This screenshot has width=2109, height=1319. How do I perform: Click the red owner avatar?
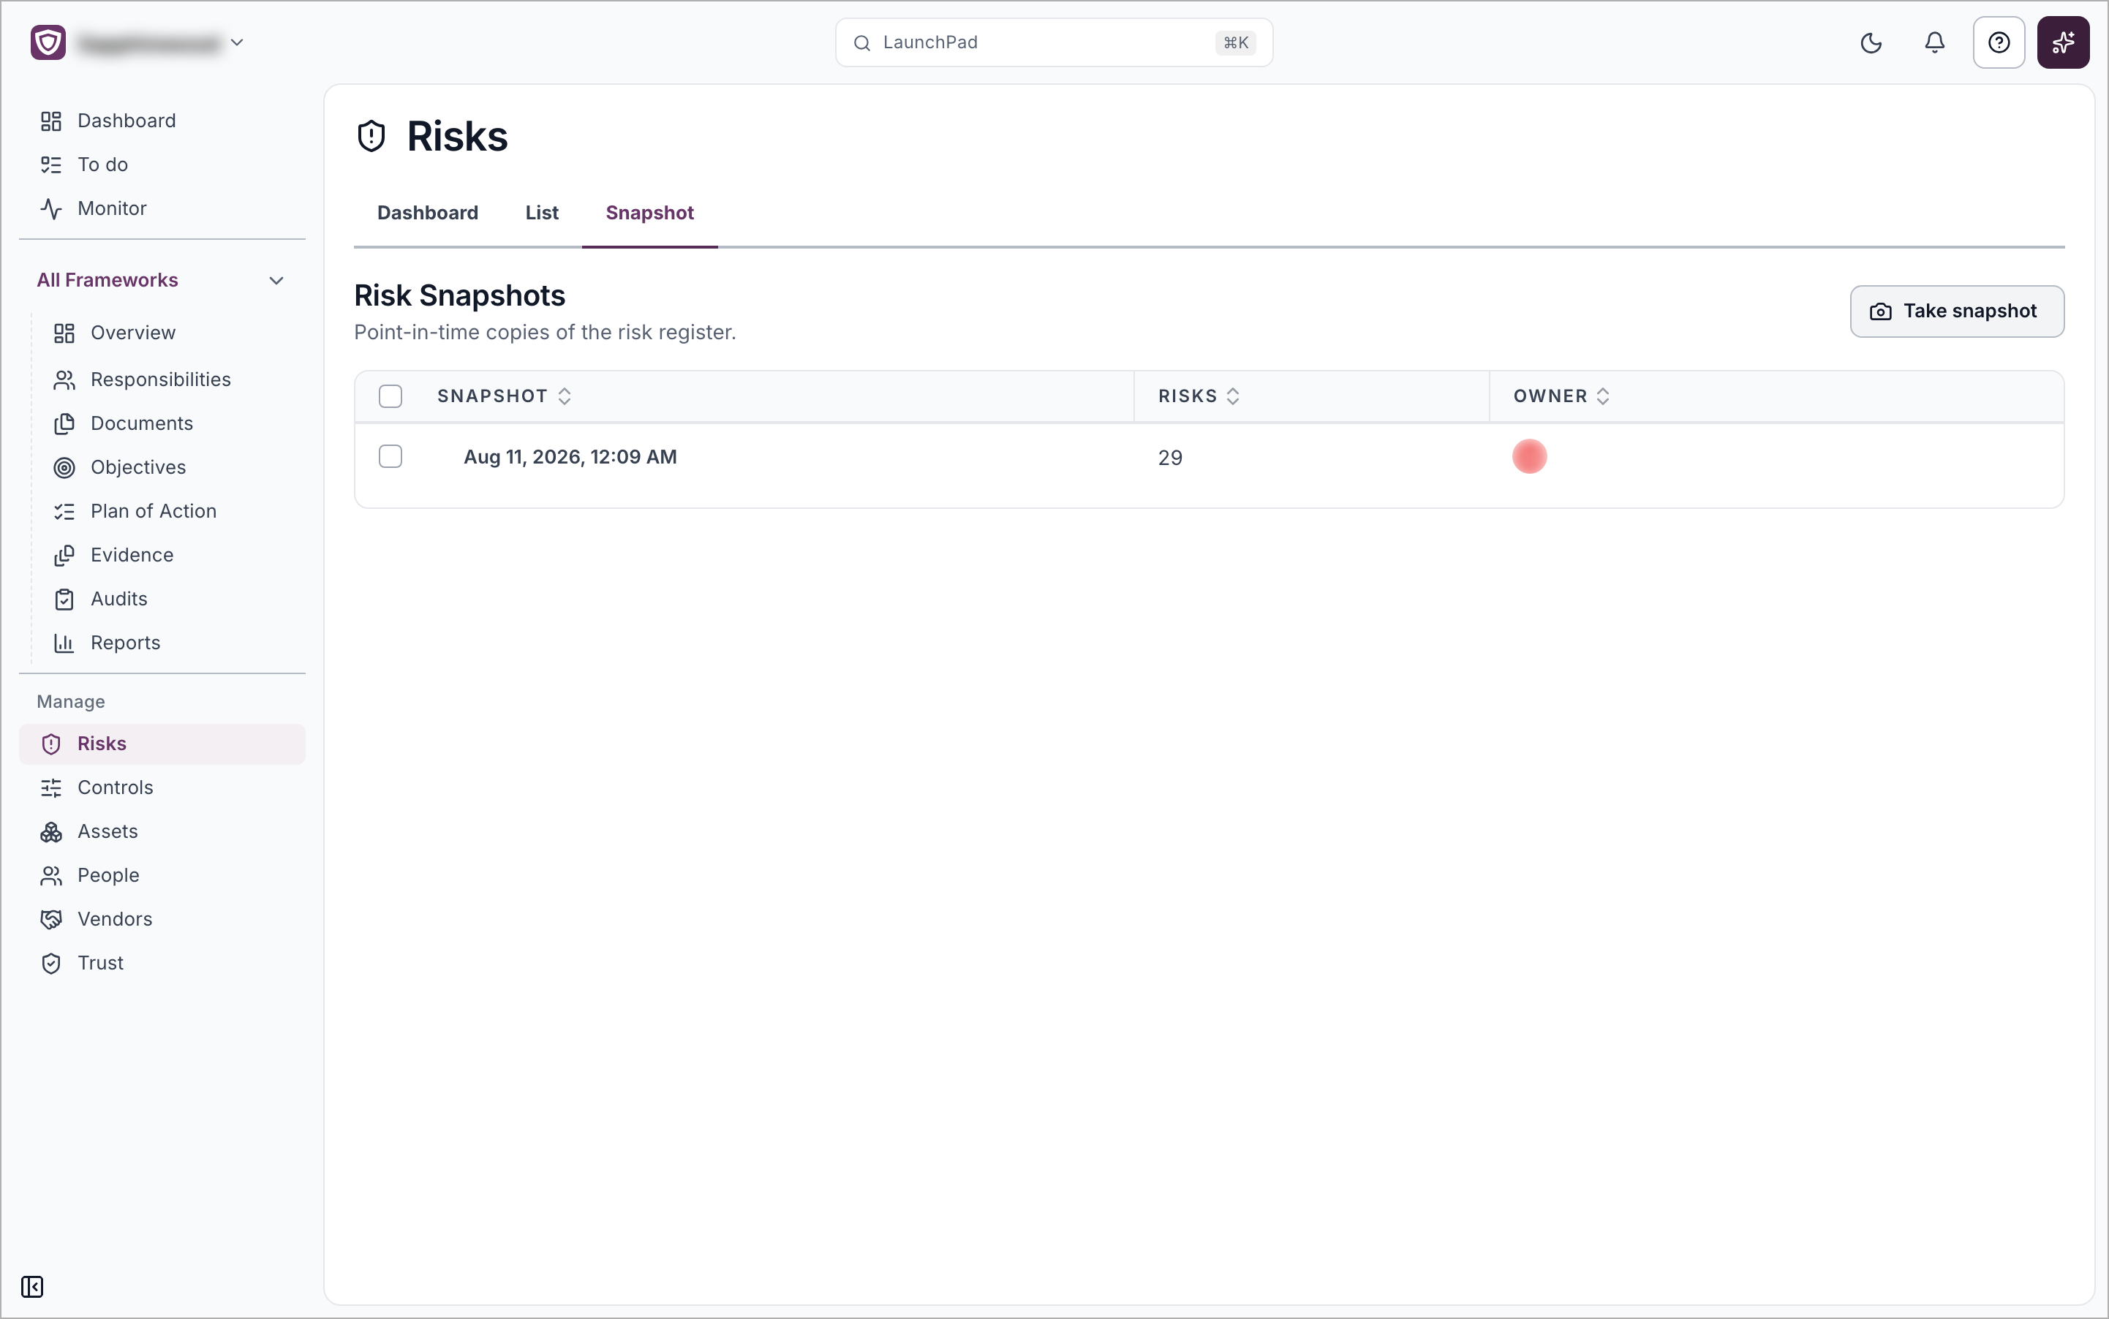coord(1529,456)
